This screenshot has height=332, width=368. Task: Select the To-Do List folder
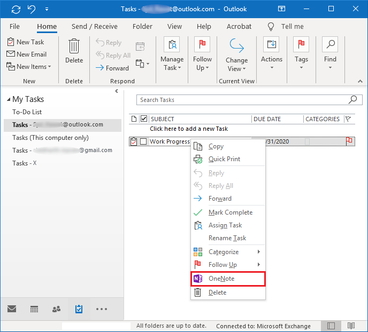(27, 112)
